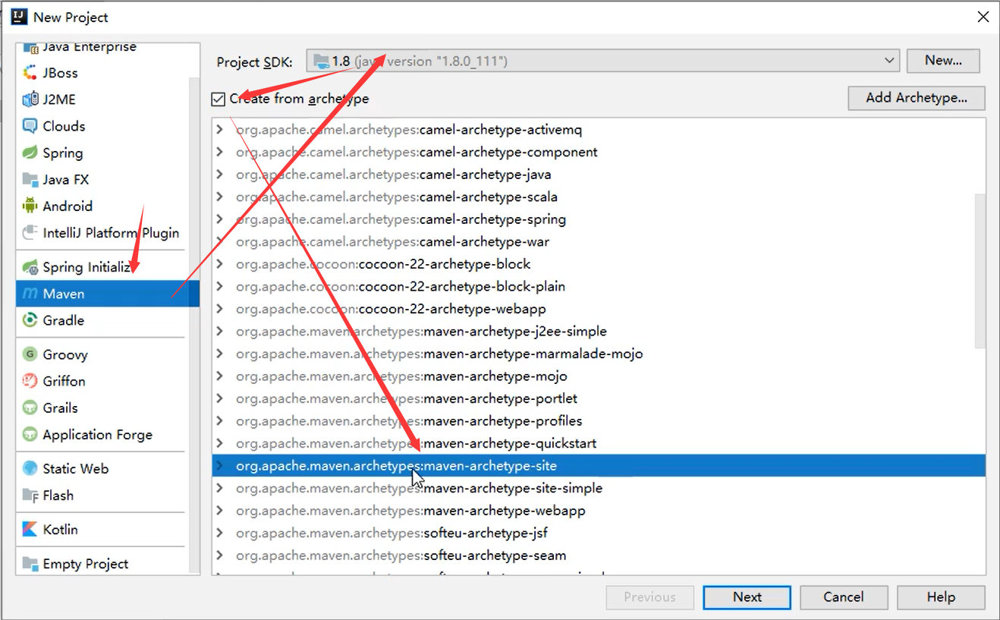This screenshot has height=620, width=1000.
Task: Expand the maven-archetype-quickstart tree node
Action: [x=220, y=443]
